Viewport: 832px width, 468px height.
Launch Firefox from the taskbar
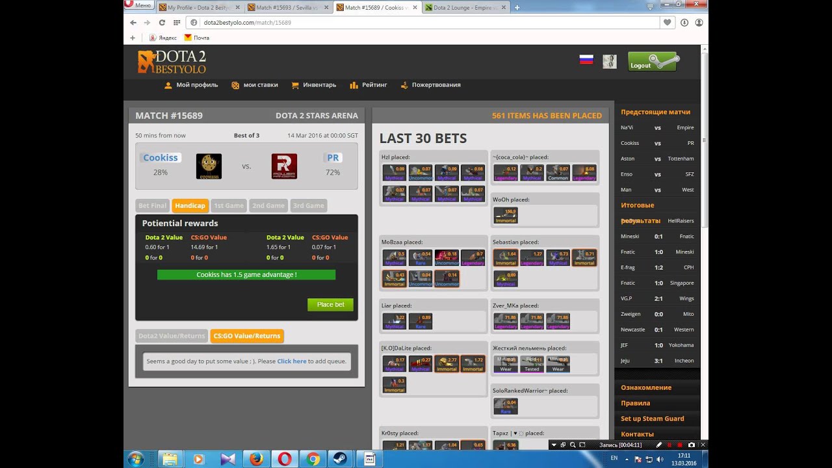[x=256, y=459]
